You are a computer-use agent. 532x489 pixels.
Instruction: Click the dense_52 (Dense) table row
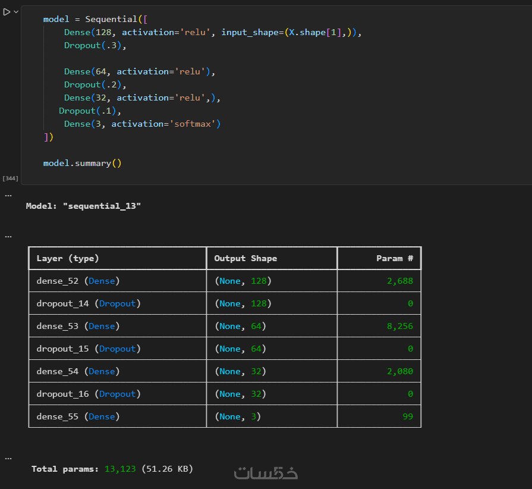click(225, 281)
